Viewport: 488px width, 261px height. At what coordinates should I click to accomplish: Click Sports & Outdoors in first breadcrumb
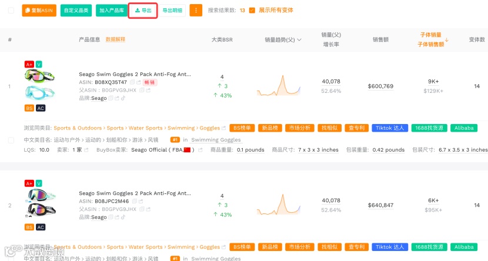point(78,128)
